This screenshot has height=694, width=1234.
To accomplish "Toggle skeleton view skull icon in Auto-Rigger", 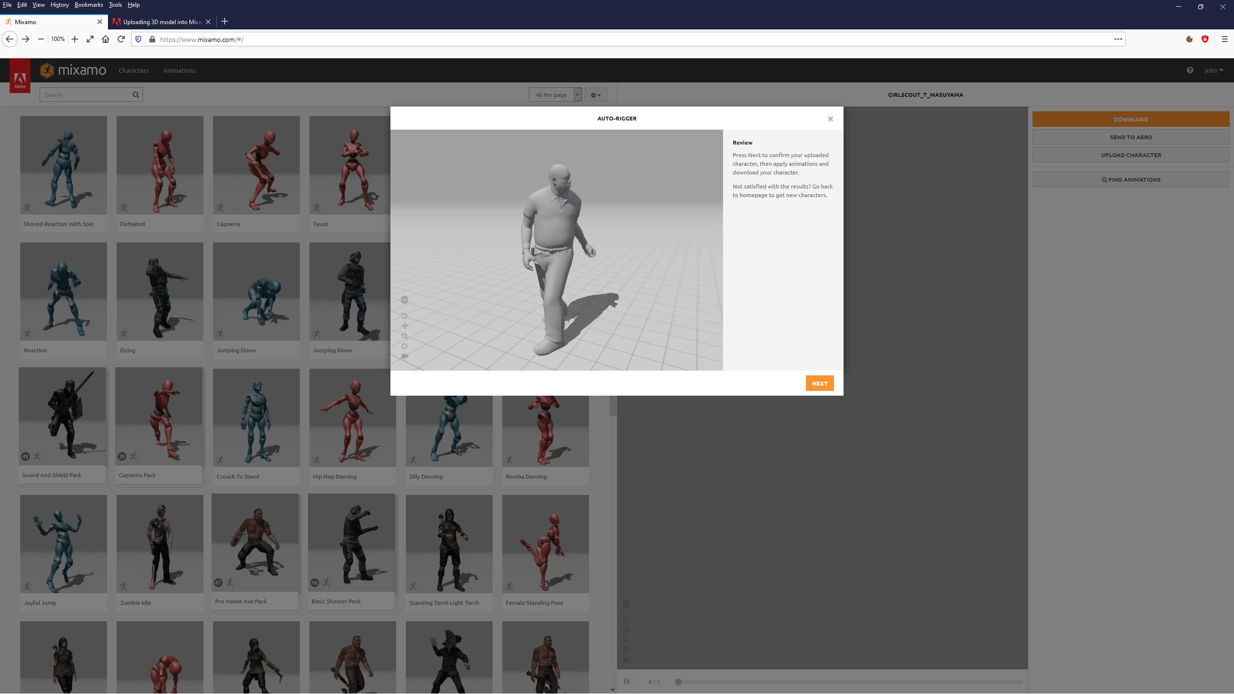I will [404, 300].
